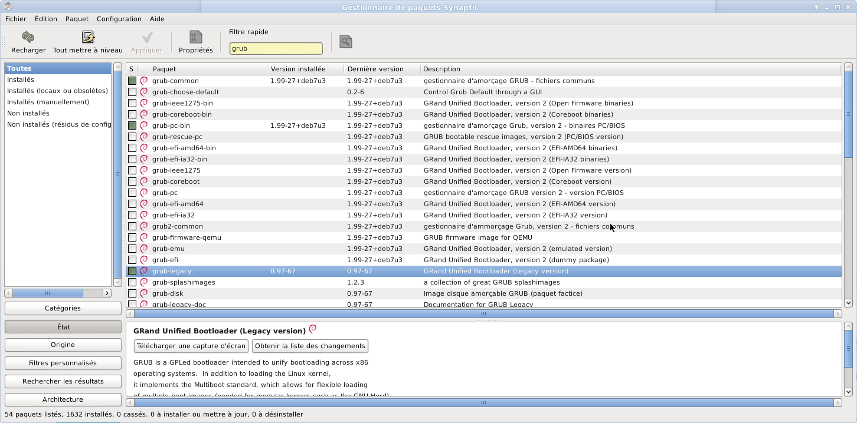Click Debian icon beside description title

coord(313,329)
